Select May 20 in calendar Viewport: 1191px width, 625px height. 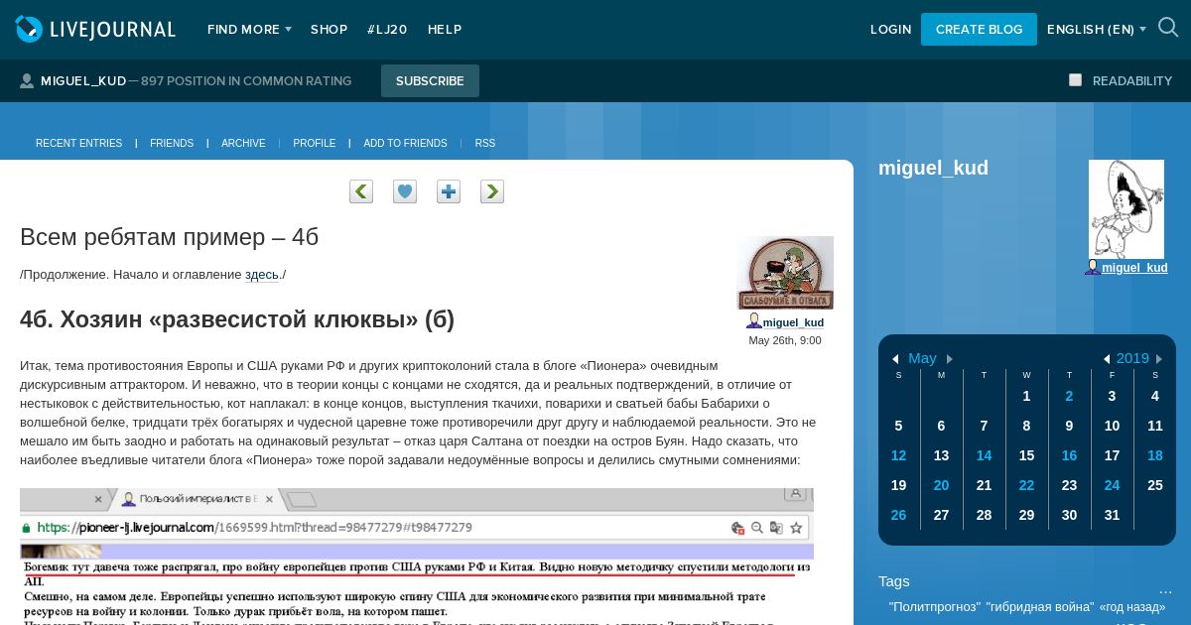pyautogui.click(x=941, y=485)
